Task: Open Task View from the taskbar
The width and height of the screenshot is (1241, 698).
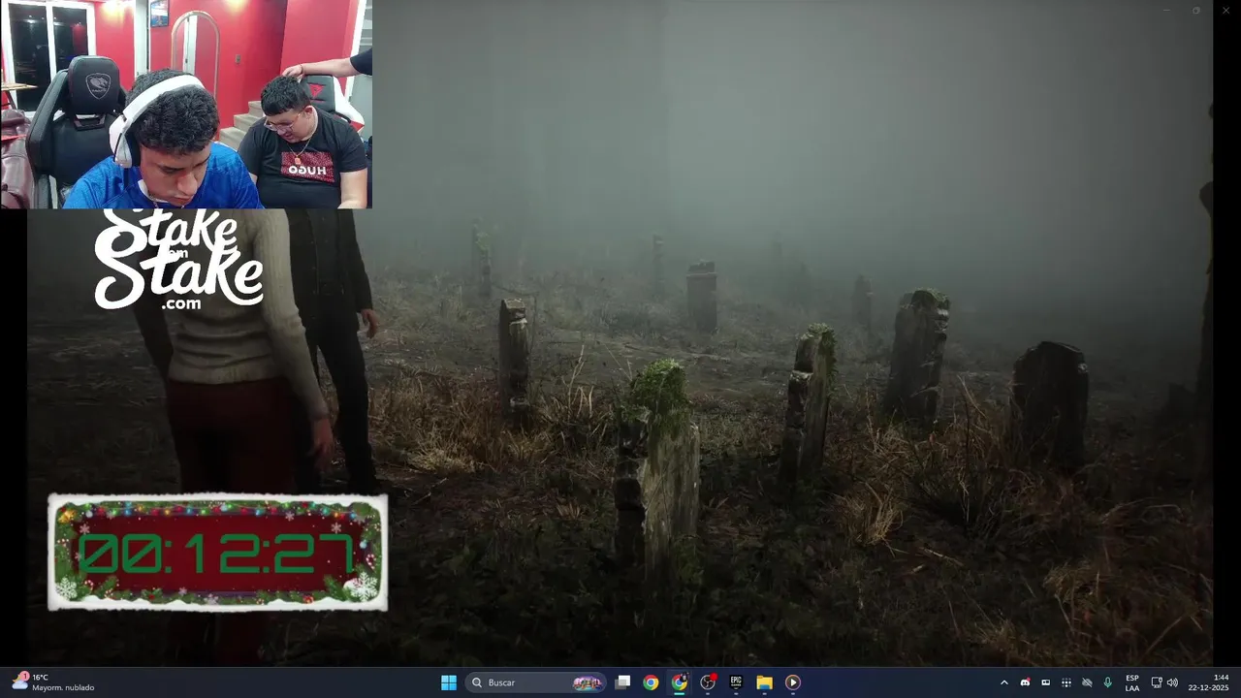Action: (623, 682)
